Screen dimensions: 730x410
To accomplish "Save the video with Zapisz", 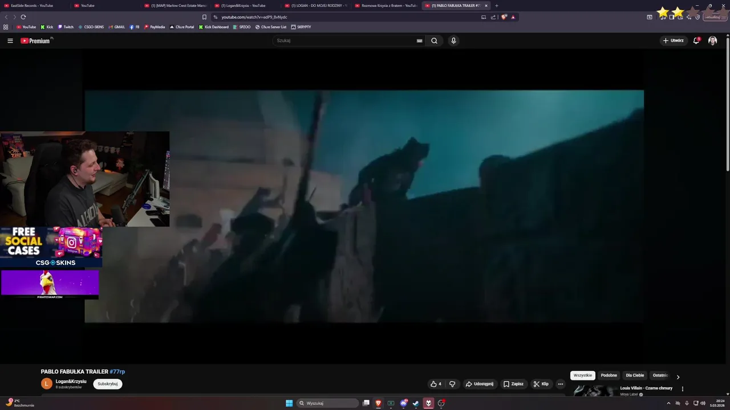I will click(513, 384).
